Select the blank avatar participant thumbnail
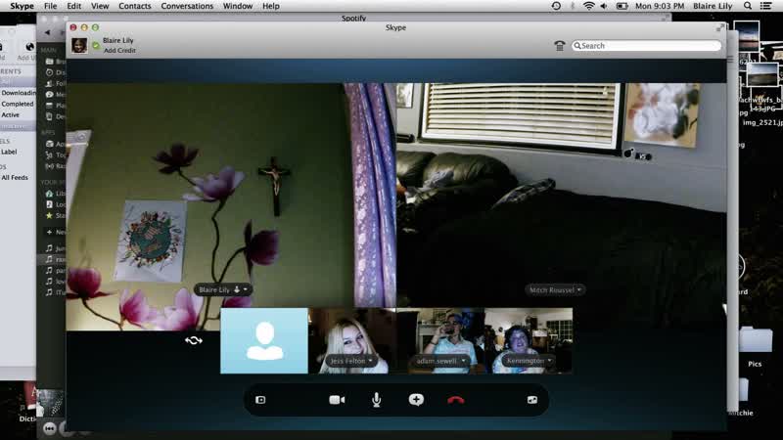This screenshot has width=783, height=440. point(264,340)
